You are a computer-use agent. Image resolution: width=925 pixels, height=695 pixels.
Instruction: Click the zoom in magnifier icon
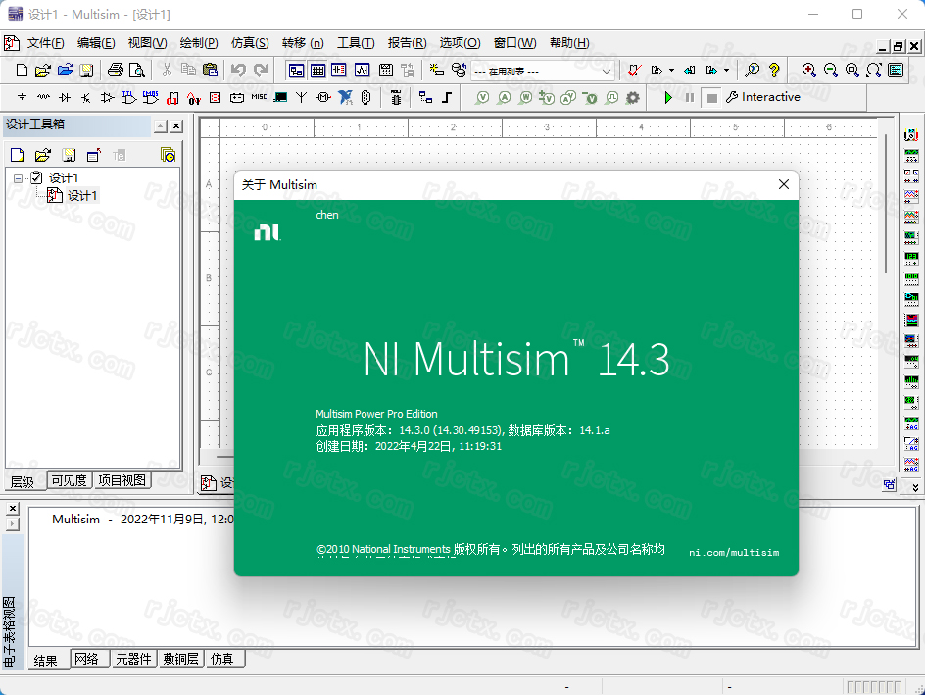808,70
